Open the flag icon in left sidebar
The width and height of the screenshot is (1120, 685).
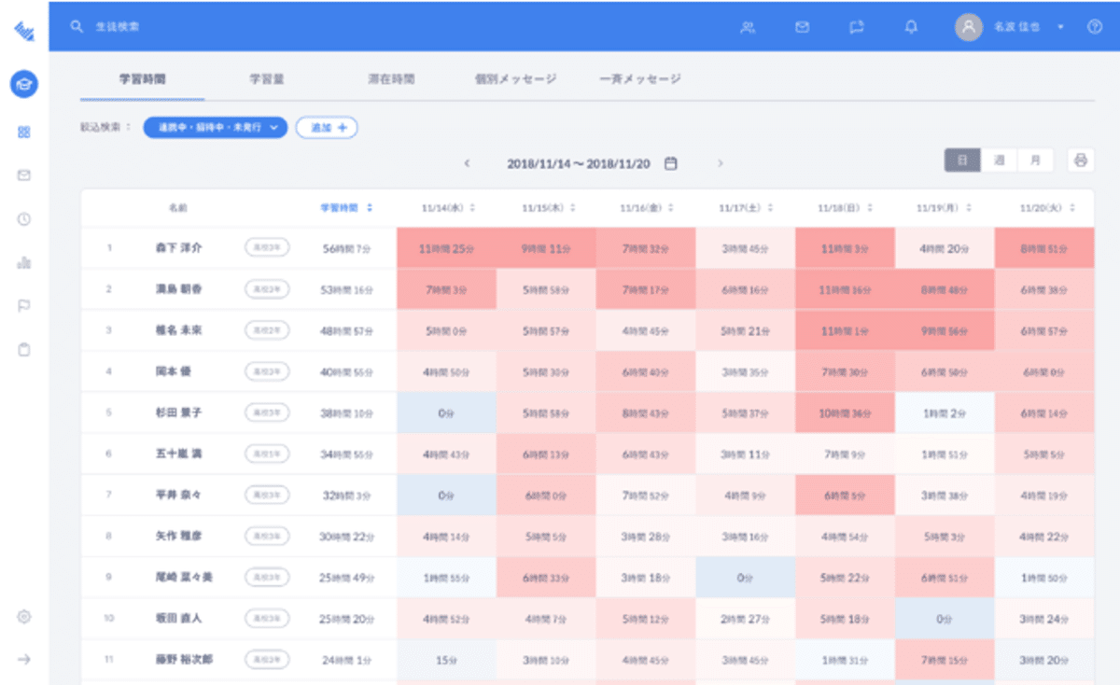[x=24, y=305]
